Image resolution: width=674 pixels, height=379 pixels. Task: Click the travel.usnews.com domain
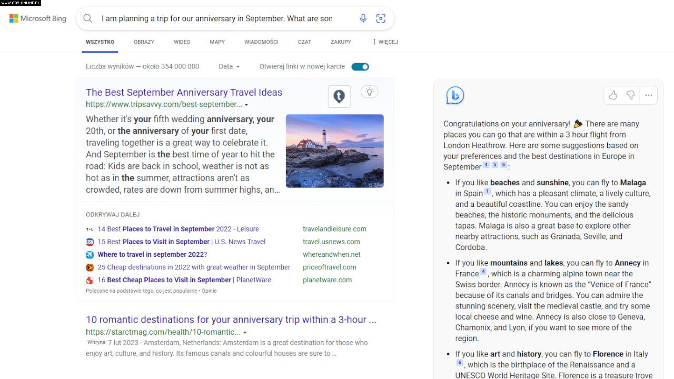tap(331, 242)
